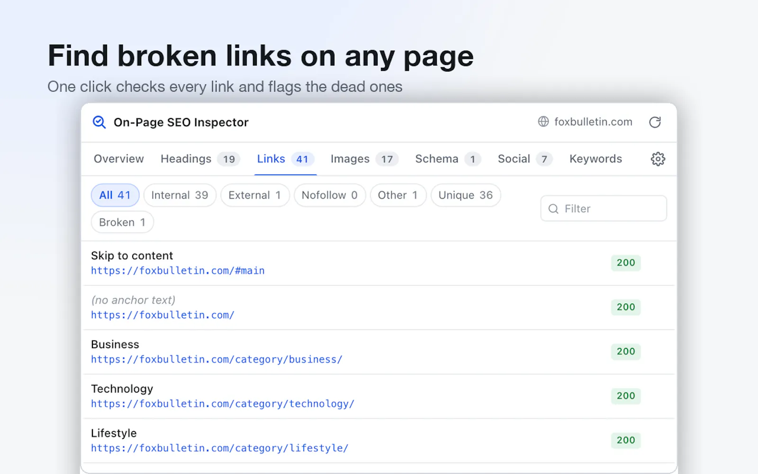The height and width of the screenshot is (474, 758).
Task: Click the On-Page SEO Inspector title
Action: (x=181, y=122)
